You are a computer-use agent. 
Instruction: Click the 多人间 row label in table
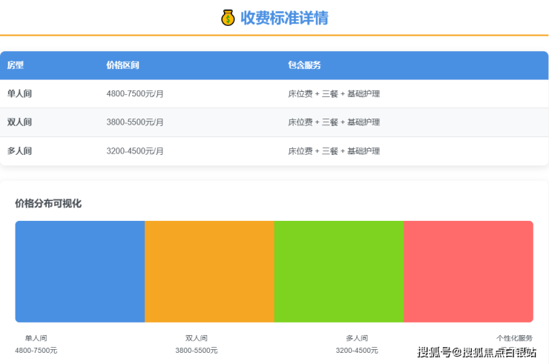pos(19,151)
